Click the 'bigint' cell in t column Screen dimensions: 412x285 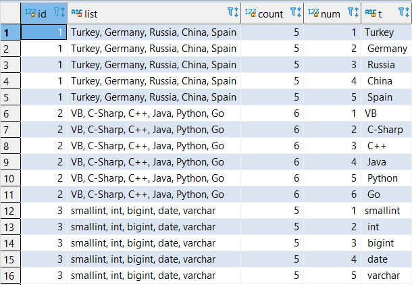[x=386, y=243]
